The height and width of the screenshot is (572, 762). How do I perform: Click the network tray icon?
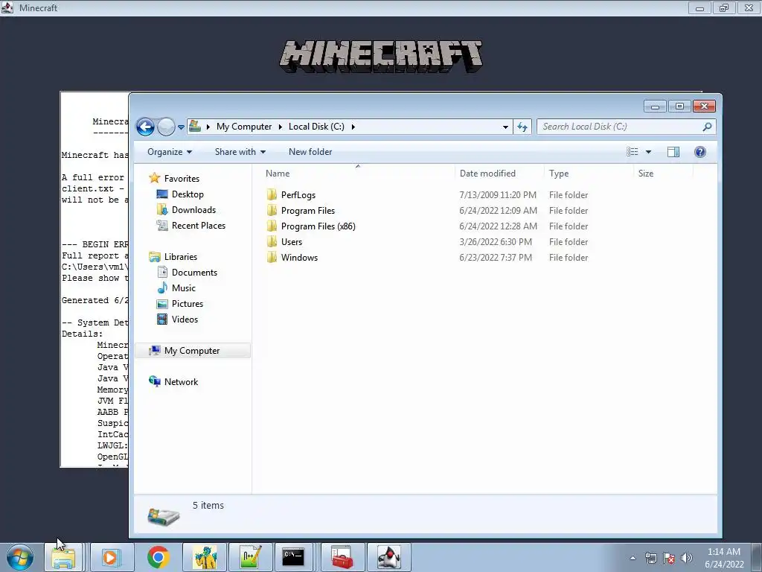[650, 558]
